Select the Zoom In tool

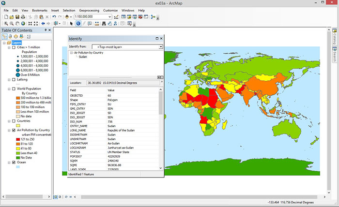coord(6,24)
